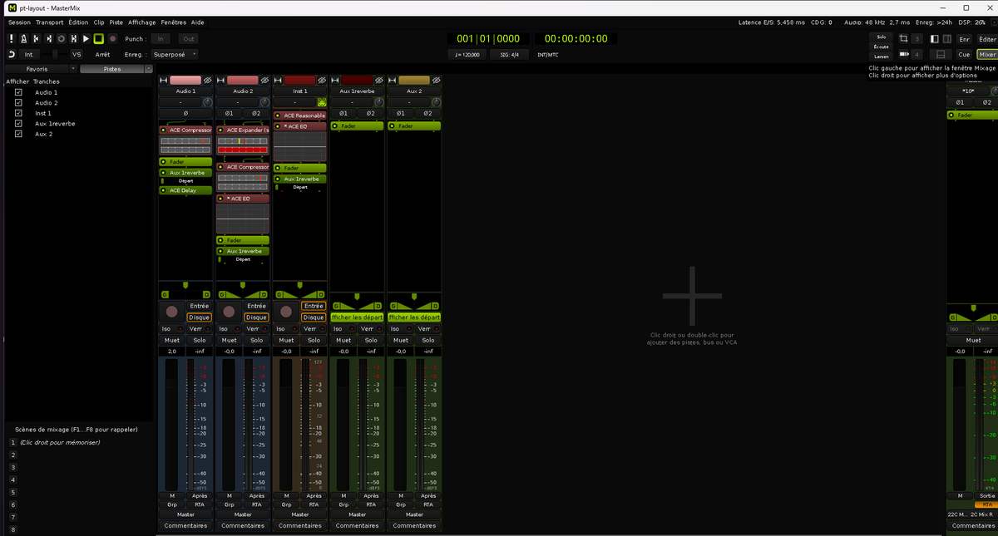Viewport: 998px width, 536px height.
Task: Open Audio 1 input selector dropdown
Action: tap(180, 101)
